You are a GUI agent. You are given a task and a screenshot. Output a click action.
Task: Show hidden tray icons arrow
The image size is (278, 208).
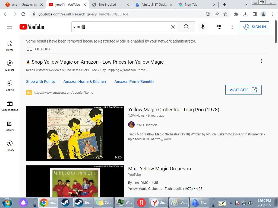tap(231, 203)
